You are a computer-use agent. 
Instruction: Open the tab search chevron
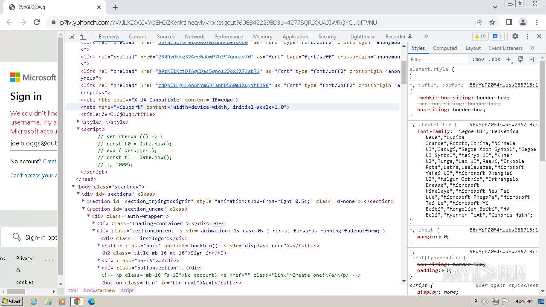tap(495, 7)
